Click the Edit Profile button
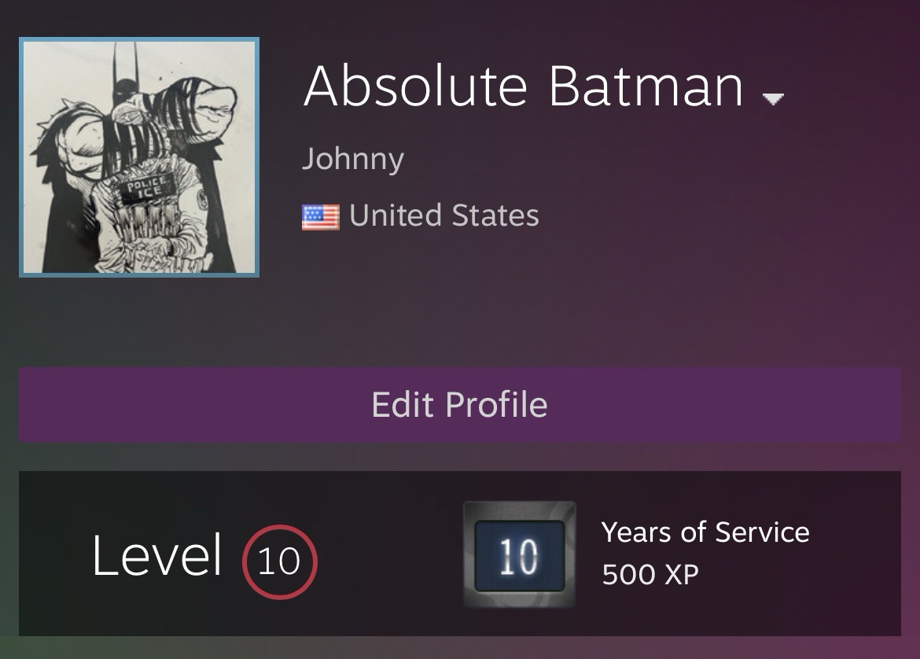 (460, 404)
